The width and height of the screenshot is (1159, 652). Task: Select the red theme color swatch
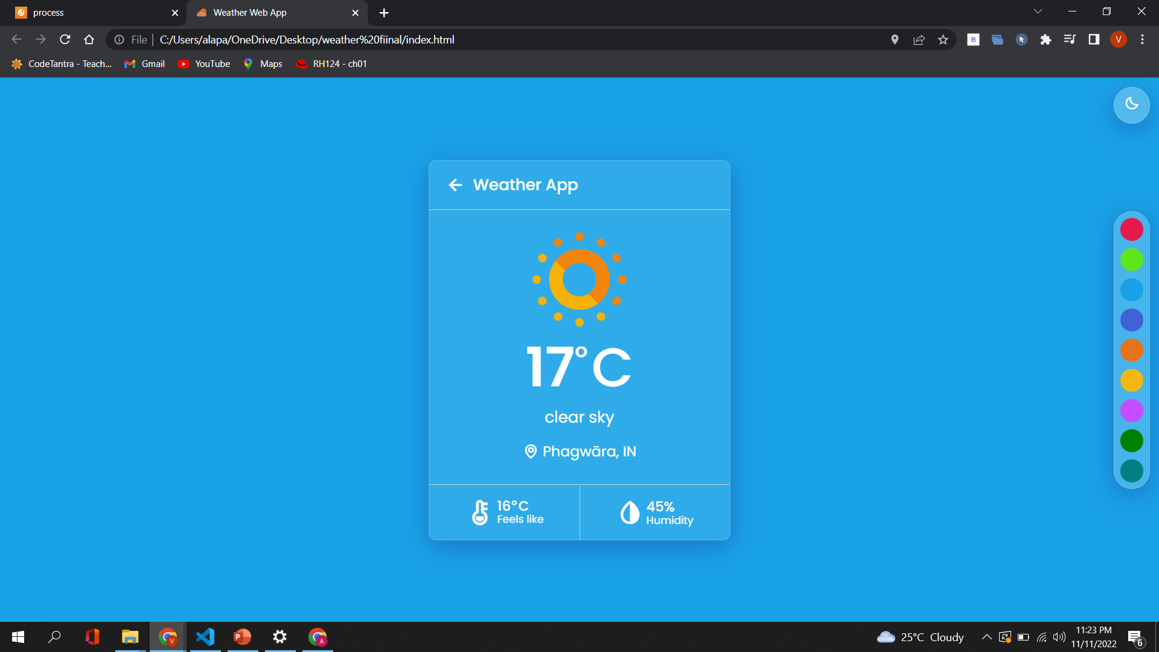coord(1131,229)
